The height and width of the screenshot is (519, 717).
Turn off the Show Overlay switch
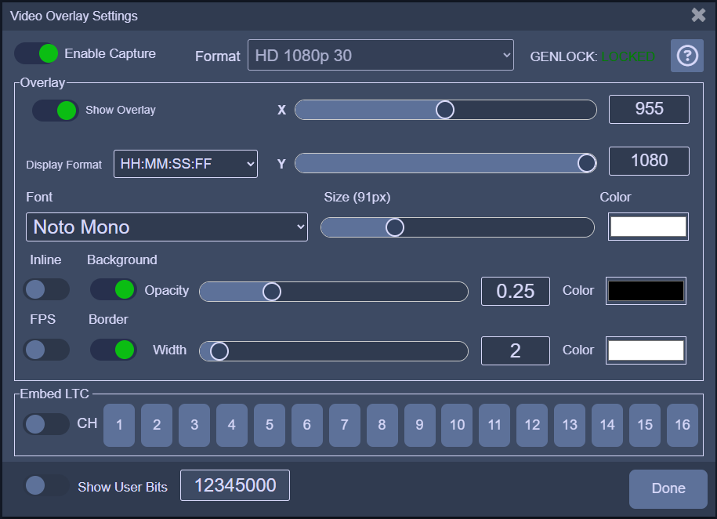(55, 110)
